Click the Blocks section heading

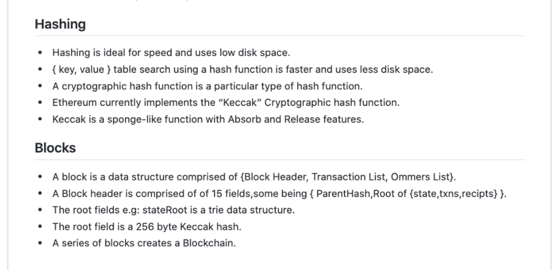point(55,148)
